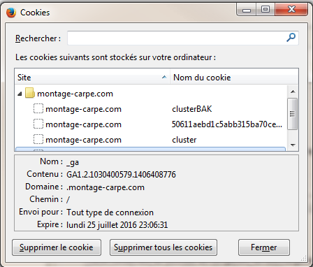
Task: Click the cookie list scrollbar thumb
Action: pos(293,114)
